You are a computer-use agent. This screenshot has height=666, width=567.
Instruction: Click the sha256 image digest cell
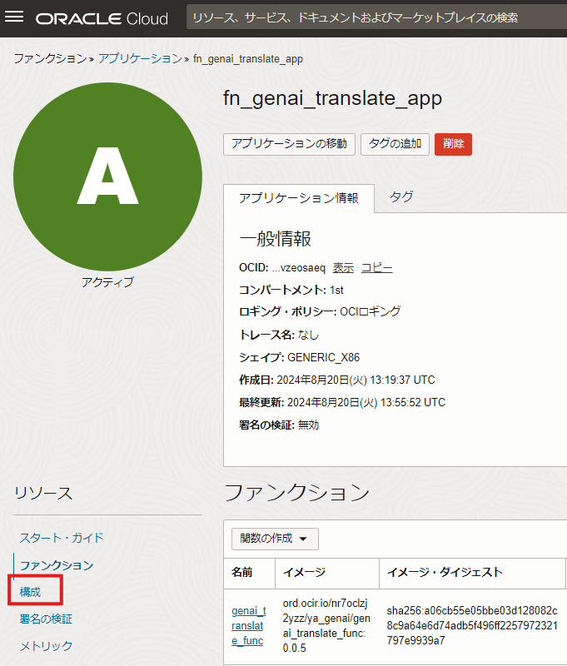pos(472,626)
